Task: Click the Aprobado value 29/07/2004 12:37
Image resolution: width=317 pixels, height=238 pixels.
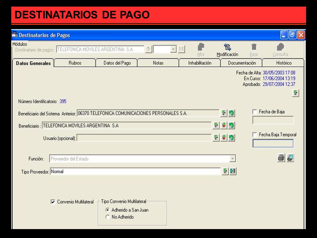Action: click(x=279, y=84)
